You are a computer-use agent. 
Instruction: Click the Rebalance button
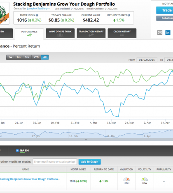[165, 18]
